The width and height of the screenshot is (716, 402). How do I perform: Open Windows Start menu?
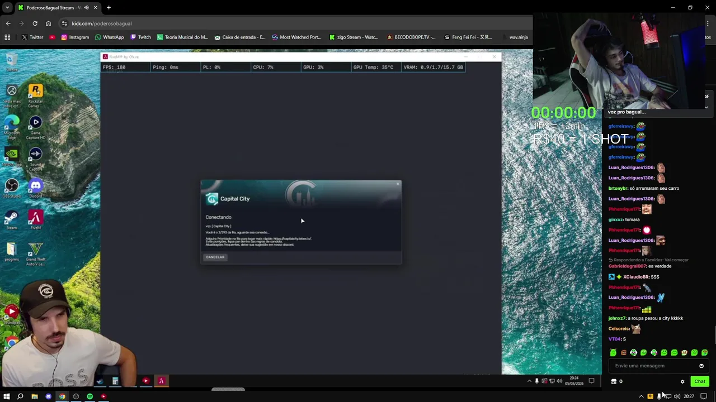pyautogui.click(x=7, y=396)
